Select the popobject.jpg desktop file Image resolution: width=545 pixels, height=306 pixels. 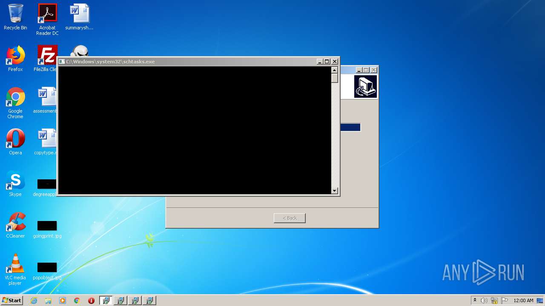point(47,271)
